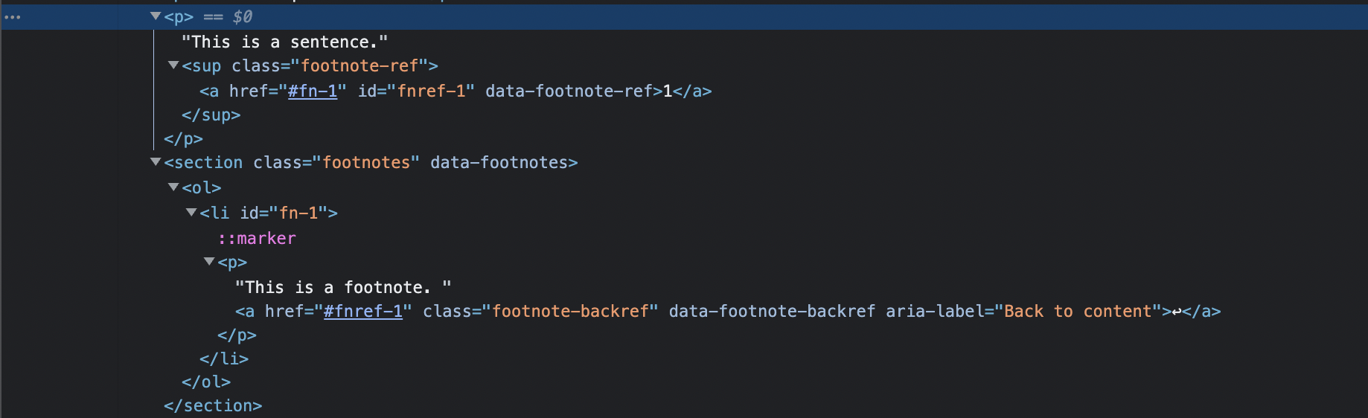Collapse the selected <p> element
The width and height of the screenshot is (1368, 418).
(x=156, y=16)
